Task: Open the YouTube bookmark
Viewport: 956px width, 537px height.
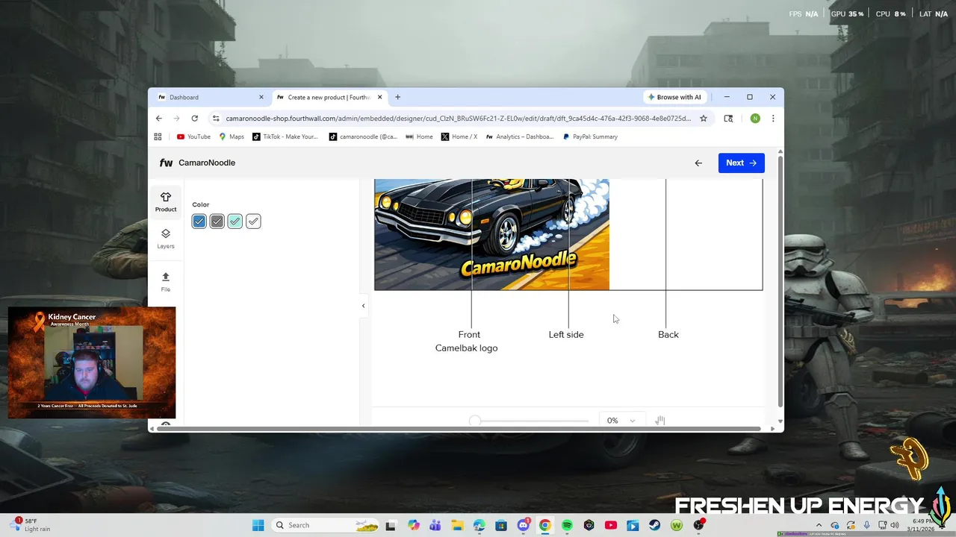Action: click(193, 136)
